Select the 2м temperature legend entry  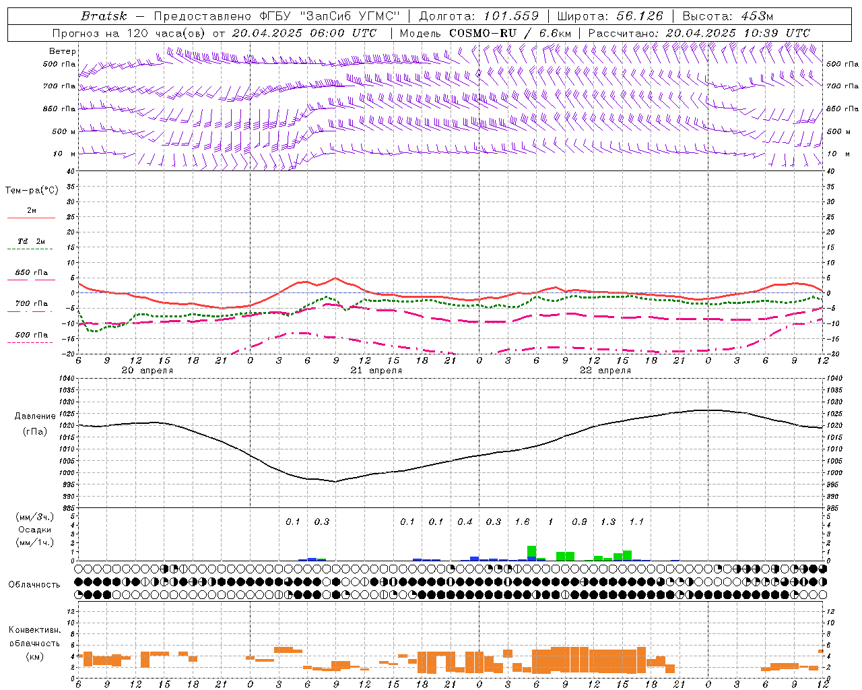pos(32,210)
